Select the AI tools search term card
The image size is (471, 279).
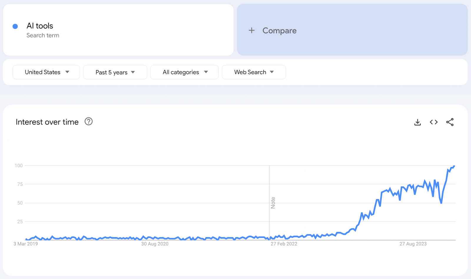coord(118,29)
